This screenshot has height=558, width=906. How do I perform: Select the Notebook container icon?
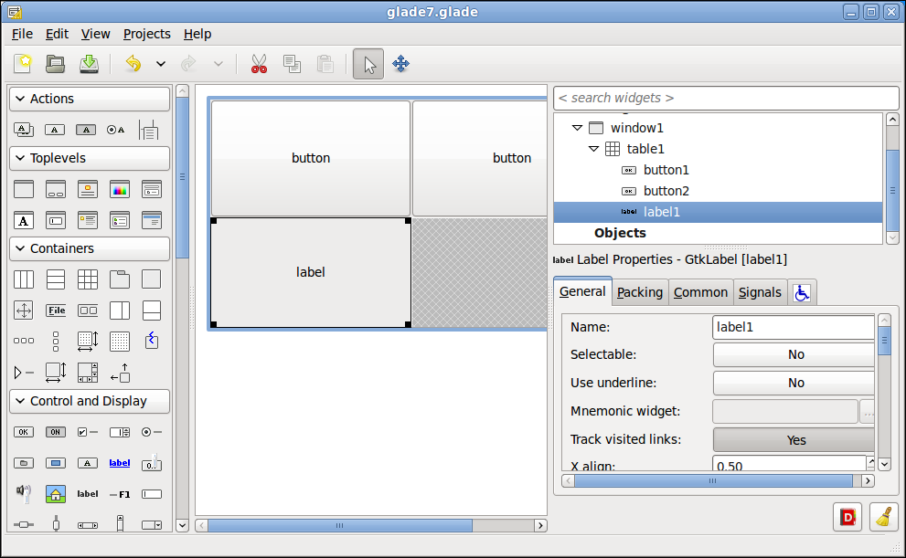point(120,279)
